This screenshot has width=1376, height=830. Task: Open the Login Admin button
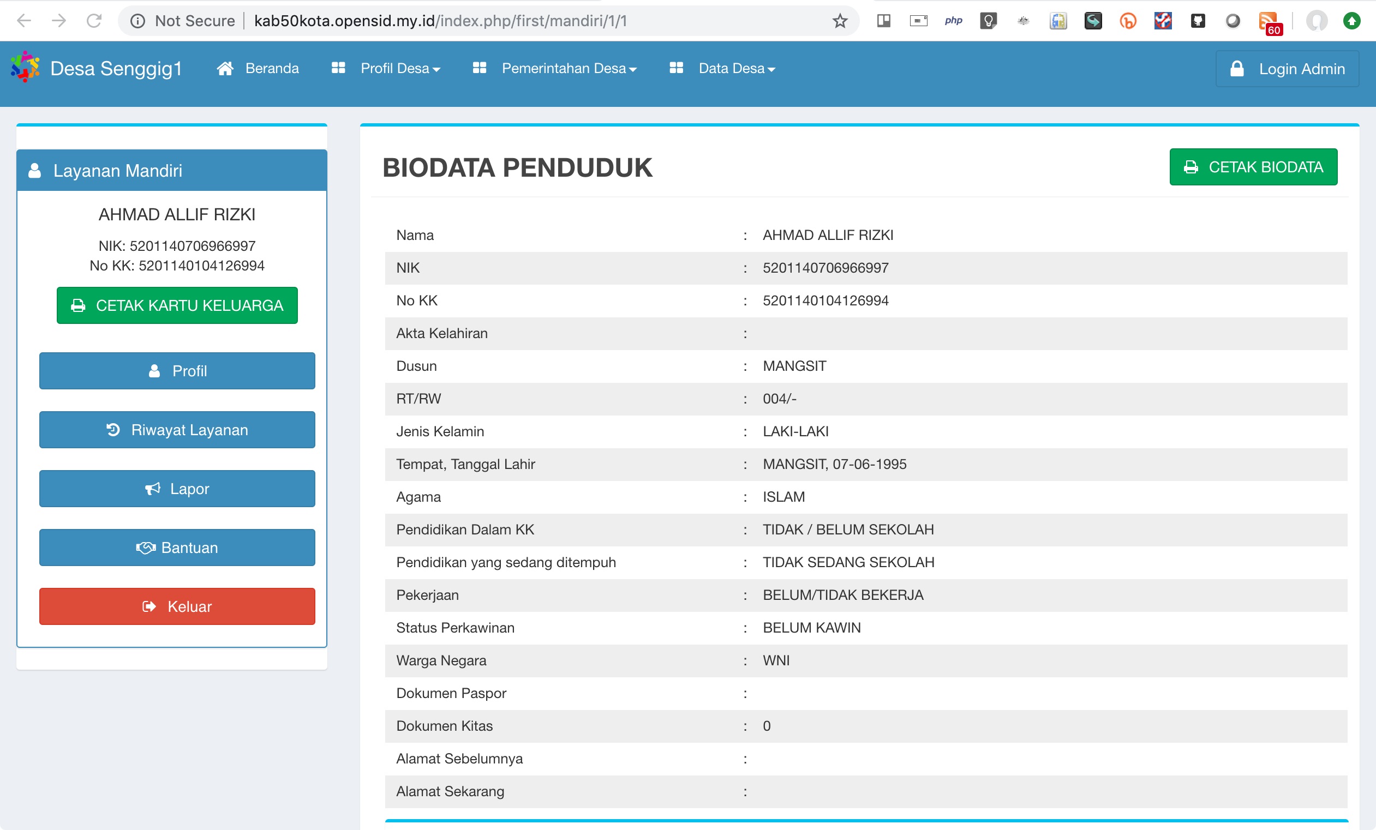point(1287,69)
